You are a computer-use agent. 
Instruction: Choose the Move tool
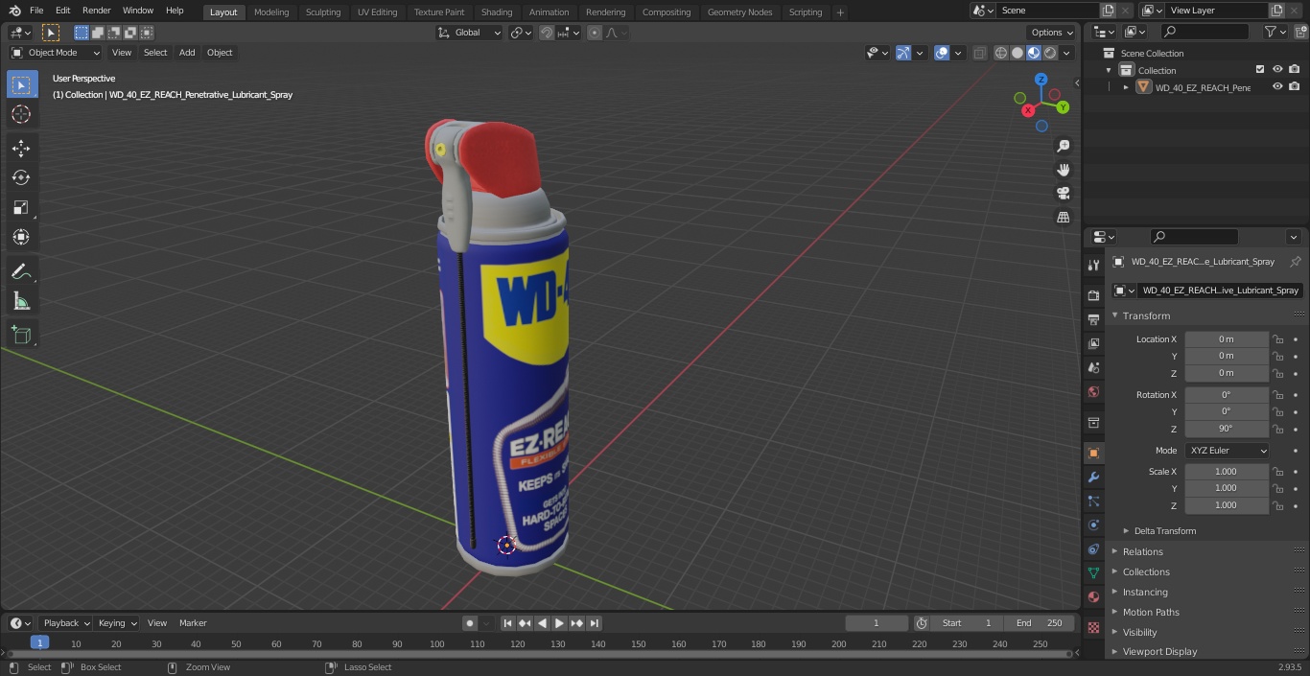click(x=21, y=148)
